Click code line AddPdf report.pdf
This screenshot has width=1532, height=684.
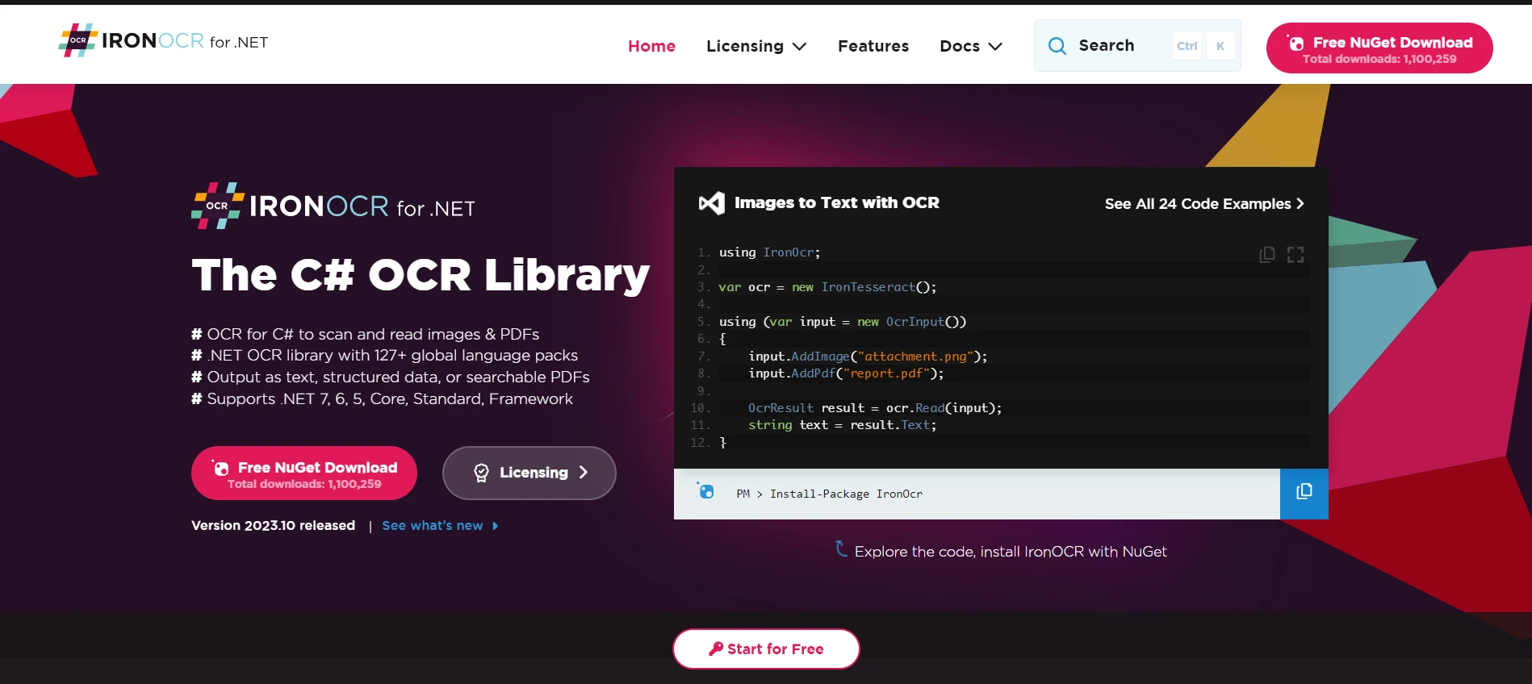tap(846, 373)
